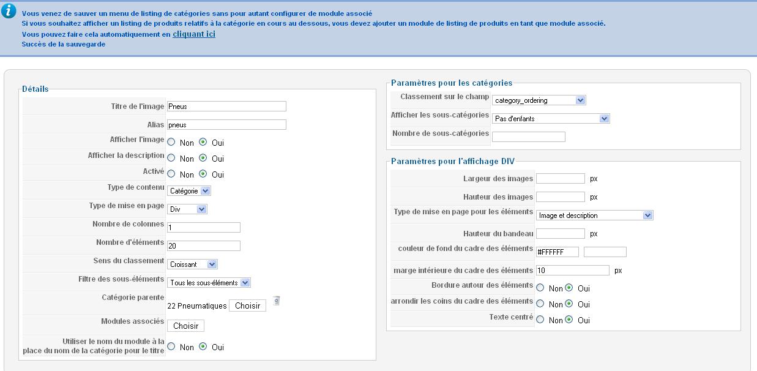Select Oui for Afficher l'image

[x=203, y=142]
